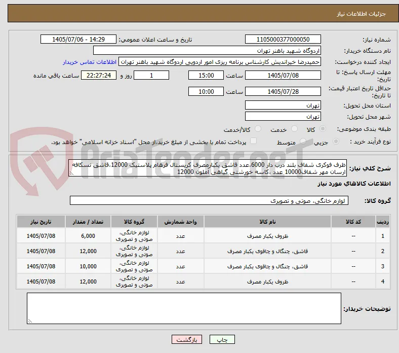Image resolution: width=399 pixels, height=353 pixels.
Task: Click the quantity 10,000 cell
Action: [88, 266]
